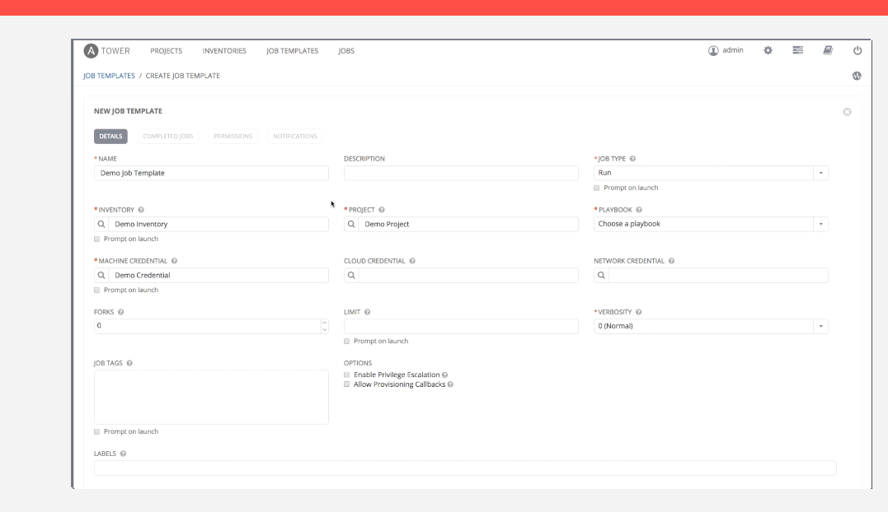
Task: Enable Prompt on launch for Job Tags
Action: tap(96, 432)
